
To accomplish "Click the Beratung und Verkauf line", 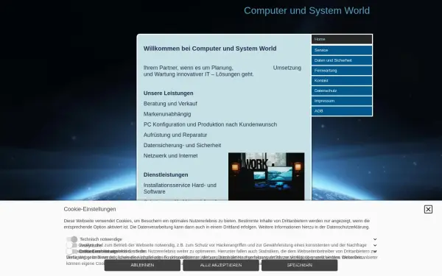I will 170,104.
